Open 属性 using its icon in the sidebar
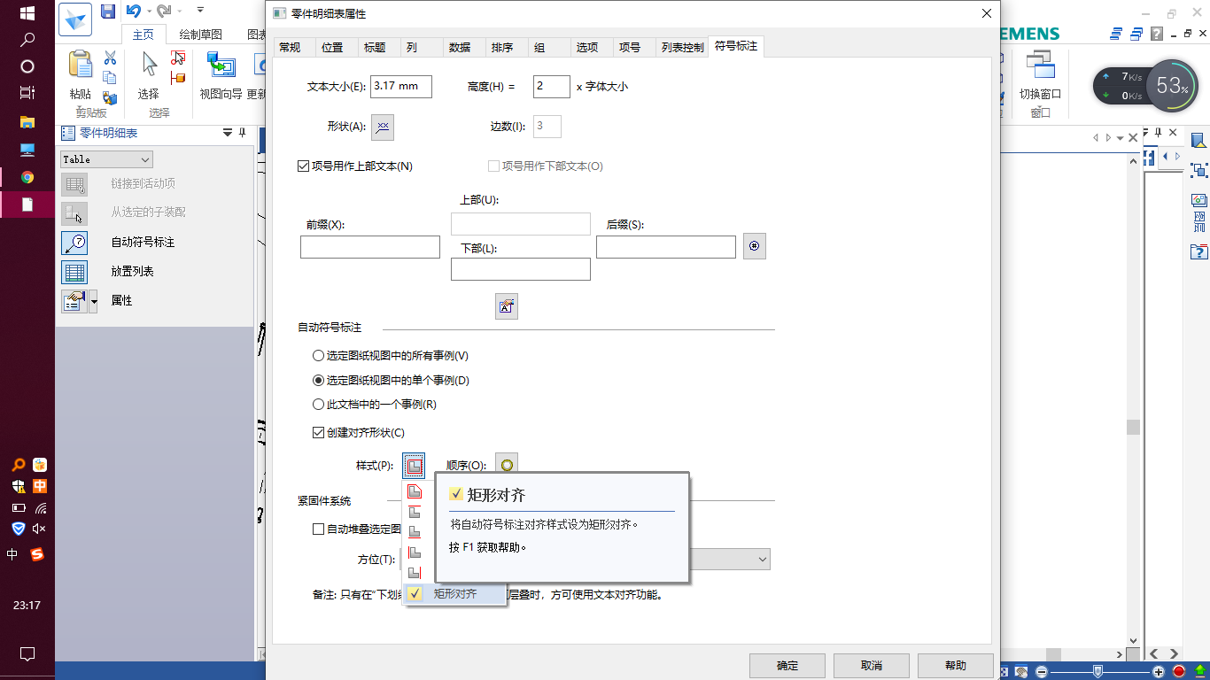 (x=74, y=300)
